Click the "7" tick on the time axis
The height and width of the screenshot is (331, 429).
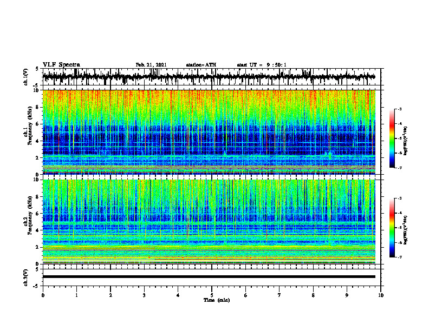pyautogui.click(x=279, y=295)
